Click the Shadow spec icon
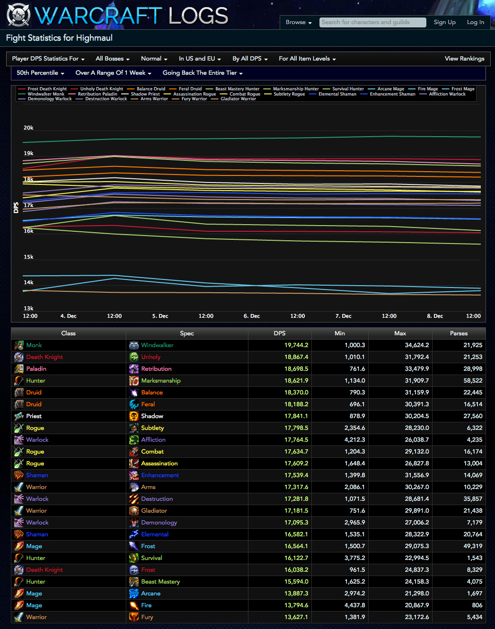 (134, 416)
